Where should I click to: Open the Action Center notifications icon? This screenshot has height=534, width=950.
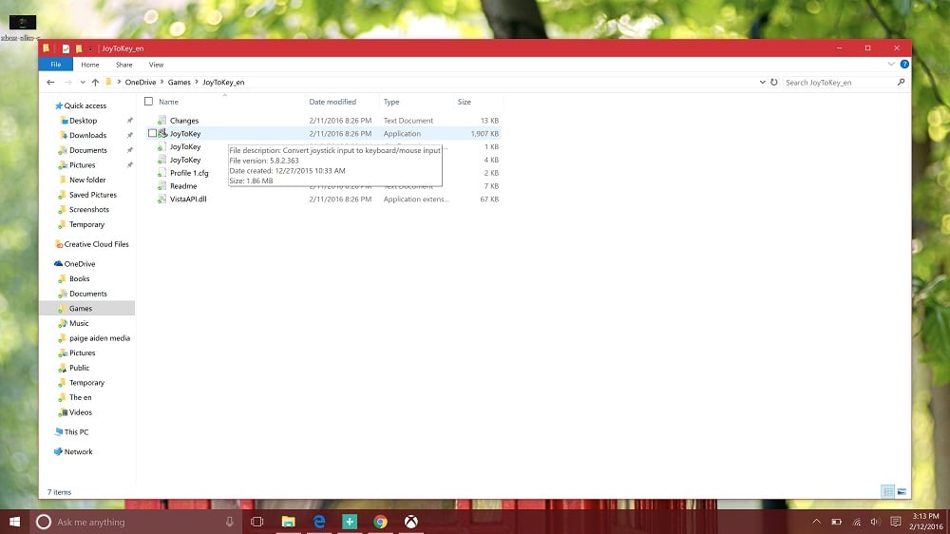pos(896,522)
